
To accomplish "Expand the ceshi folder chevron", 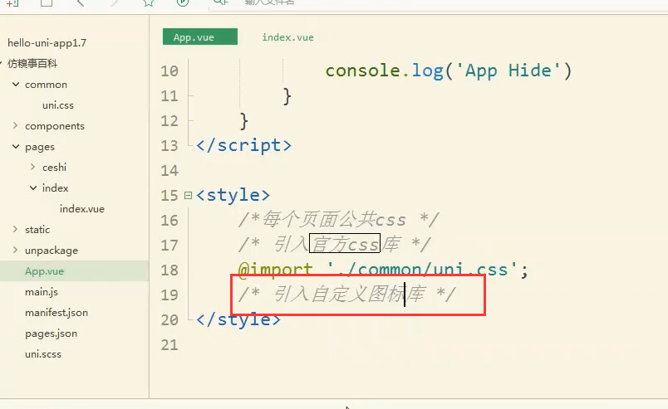I will coord(32,167).
